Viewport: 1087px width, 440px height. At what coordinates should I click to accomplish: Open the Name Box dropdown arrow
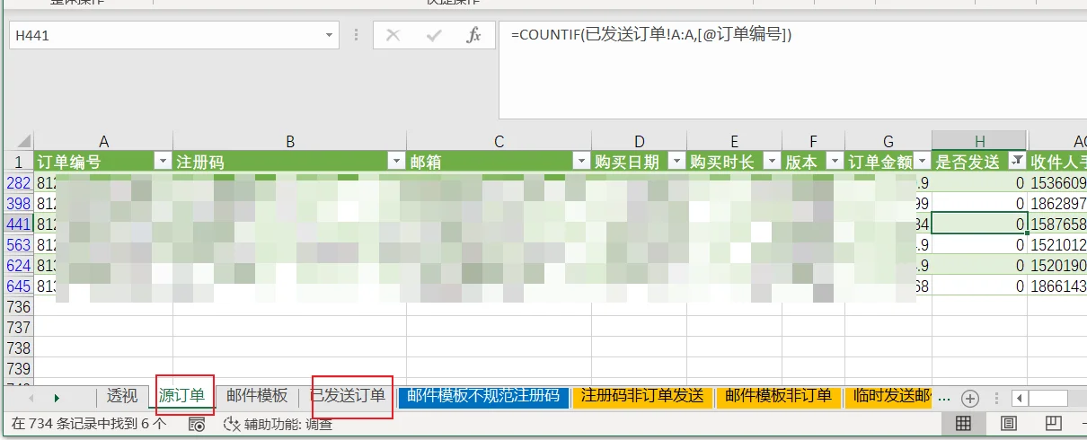click(329, 36)
